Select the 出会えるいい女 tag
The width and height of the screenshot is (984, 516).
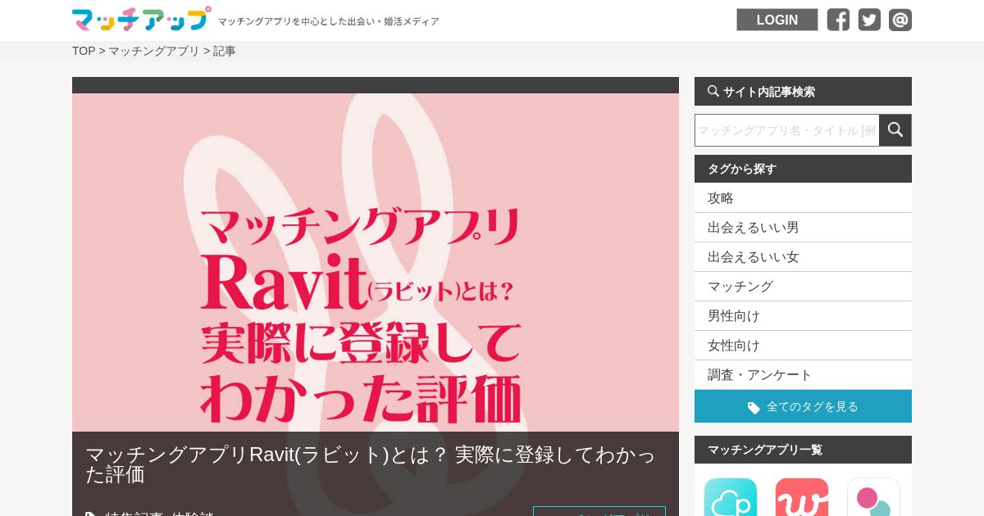coord(803,257)
